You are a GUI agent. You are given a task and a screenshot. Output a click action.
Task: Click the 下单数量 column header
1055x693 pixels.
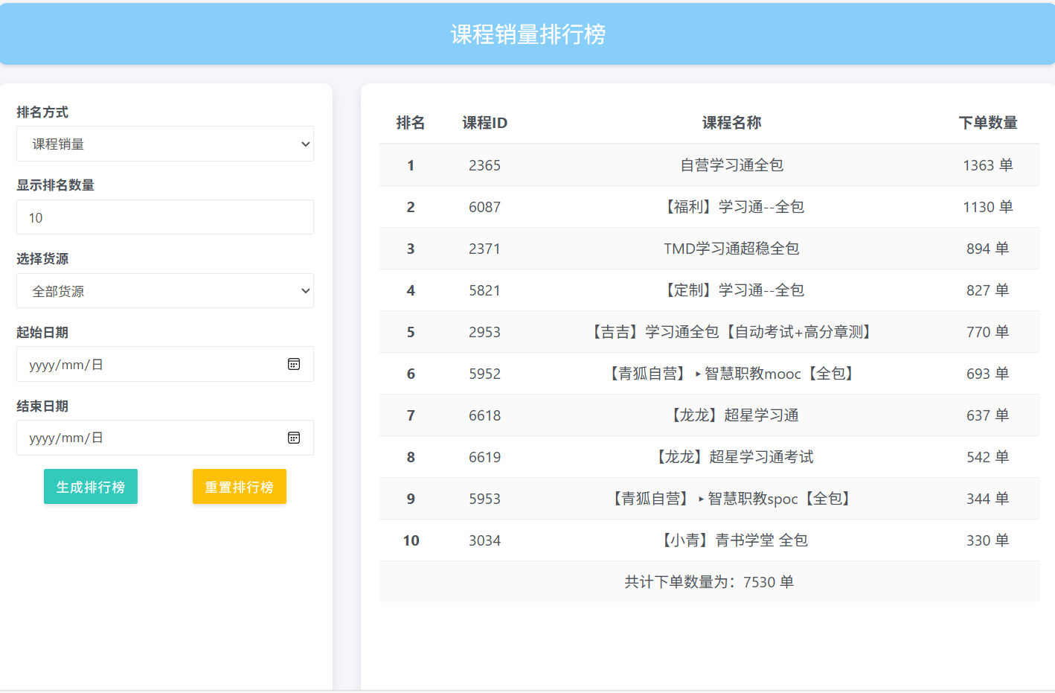[987, 123]
